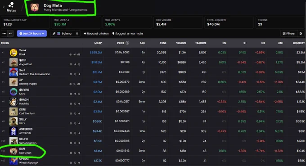
Task: Click the Dog Meta dog-face icon
Action: (35, 8)
